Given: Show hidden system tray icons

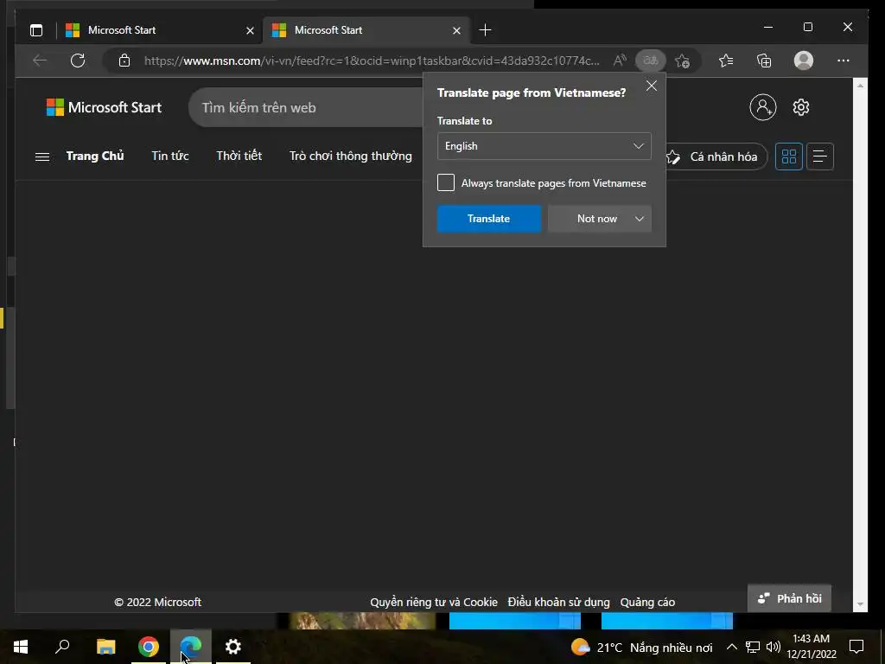Looking at the screenshot, I should click(731, 647).
